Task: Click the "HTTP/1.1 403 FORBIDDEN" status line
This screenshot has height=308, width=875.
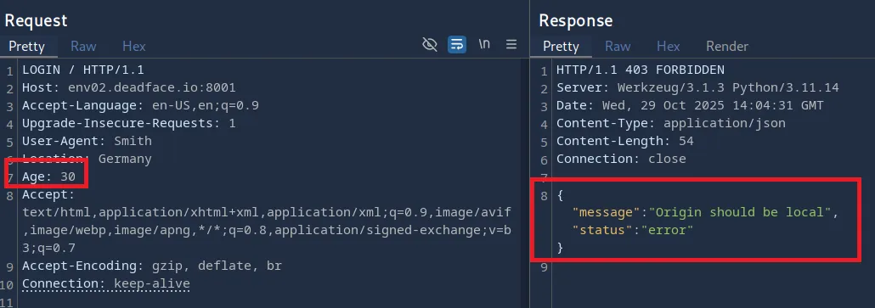Action: coord(641,70)
